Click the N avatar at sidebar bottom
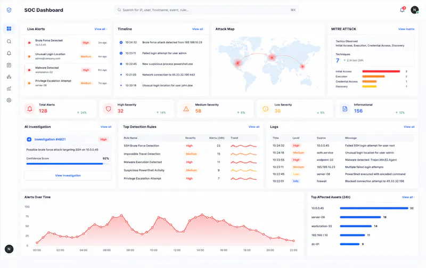 pos(9,249)
